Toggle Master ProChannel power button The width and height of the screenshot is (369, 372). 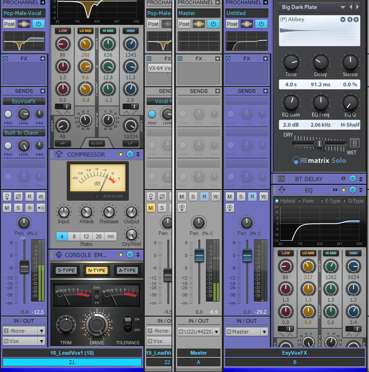[213, 24]
